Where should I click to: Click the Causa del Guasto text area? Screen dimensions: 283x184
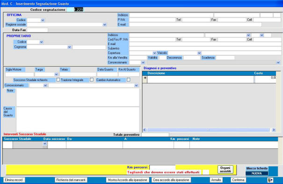coord(78,119)
